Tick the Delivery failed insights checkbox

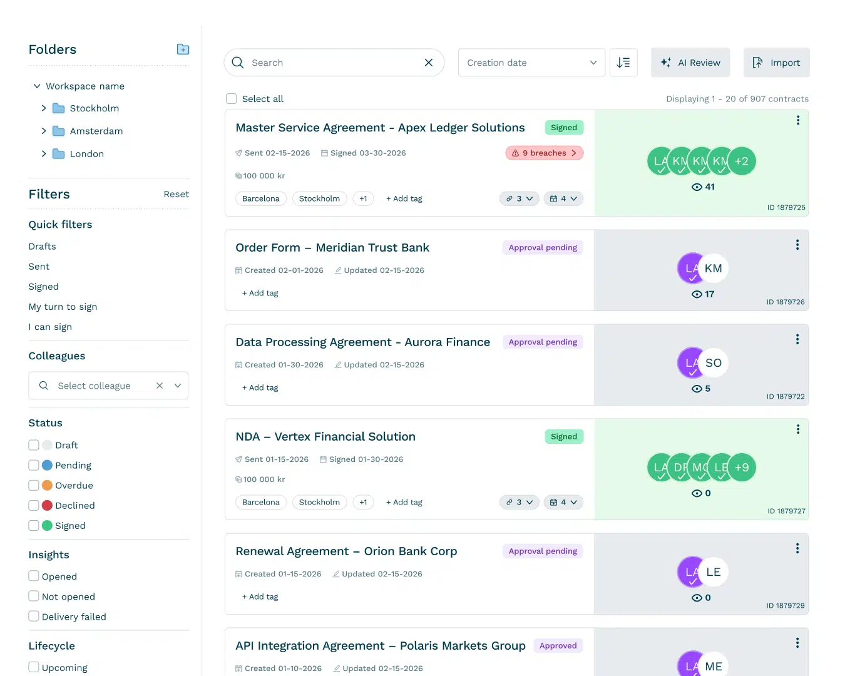34,617
